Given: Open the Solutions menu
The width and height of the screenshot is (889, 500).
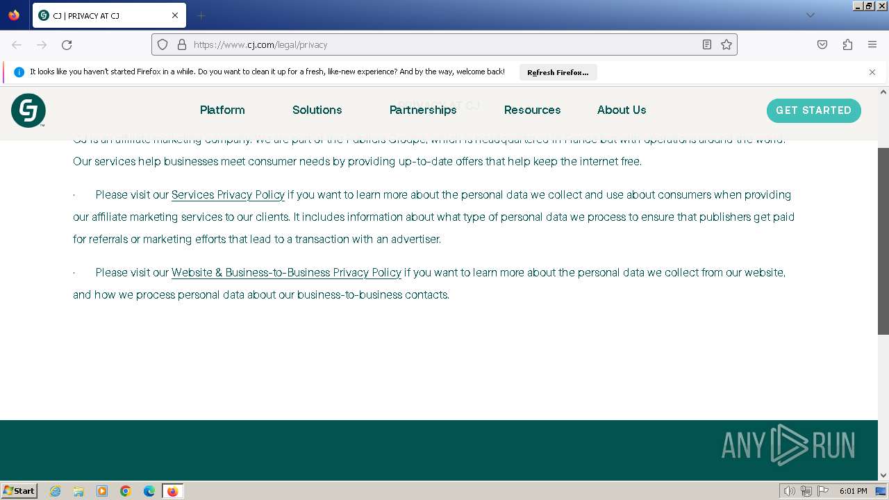Looking at the screenshot, I should click(x=317, y=110).
